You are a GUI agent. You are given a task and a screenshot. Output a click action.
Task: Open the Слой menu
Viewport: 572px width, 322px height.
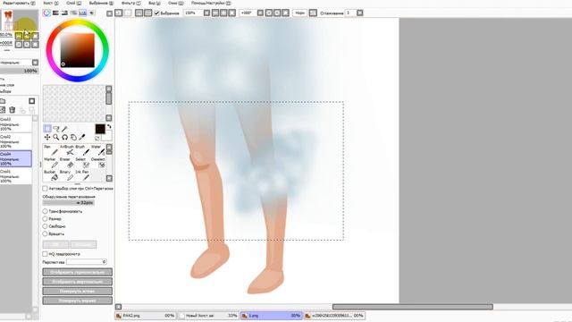tap(73, 3)
